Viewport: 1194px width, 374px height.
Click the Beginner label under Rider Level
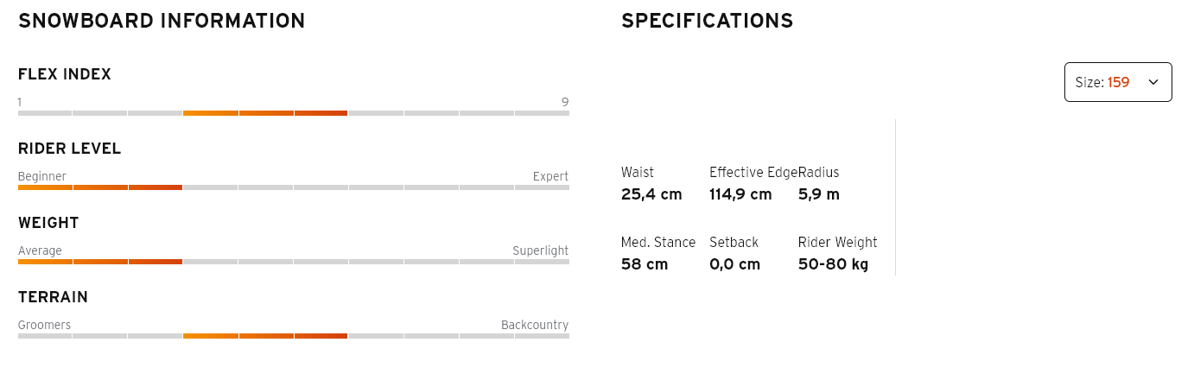(42, 176)
